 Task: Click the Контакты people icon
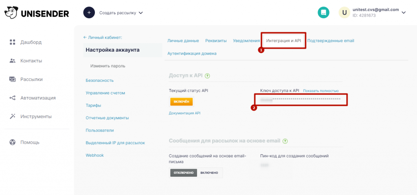pyautogui.click(x=13, y=61)
